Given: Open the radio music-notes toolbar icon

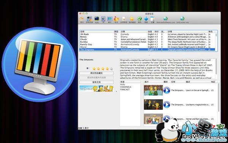Looking at the screenshot, I should click(116, 19).
